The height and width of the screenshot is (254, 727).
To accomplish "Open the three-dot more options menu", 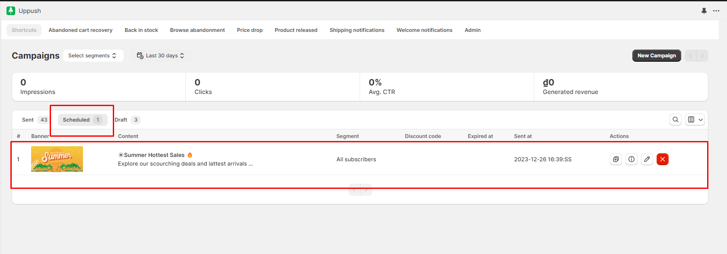I will click(716, 11).
